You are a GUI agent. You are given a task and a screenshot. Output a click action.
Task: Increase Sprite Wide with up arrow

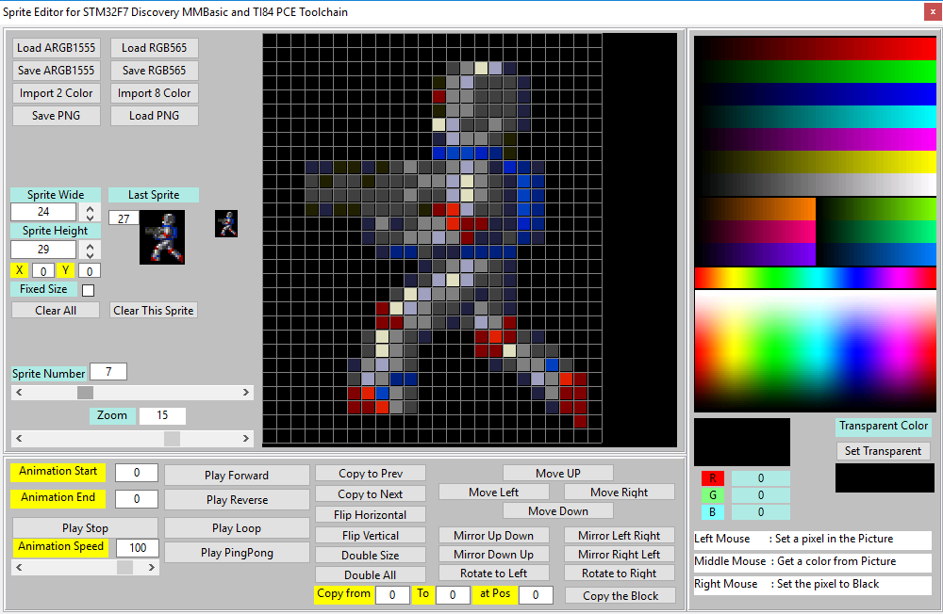pos(90,208)
